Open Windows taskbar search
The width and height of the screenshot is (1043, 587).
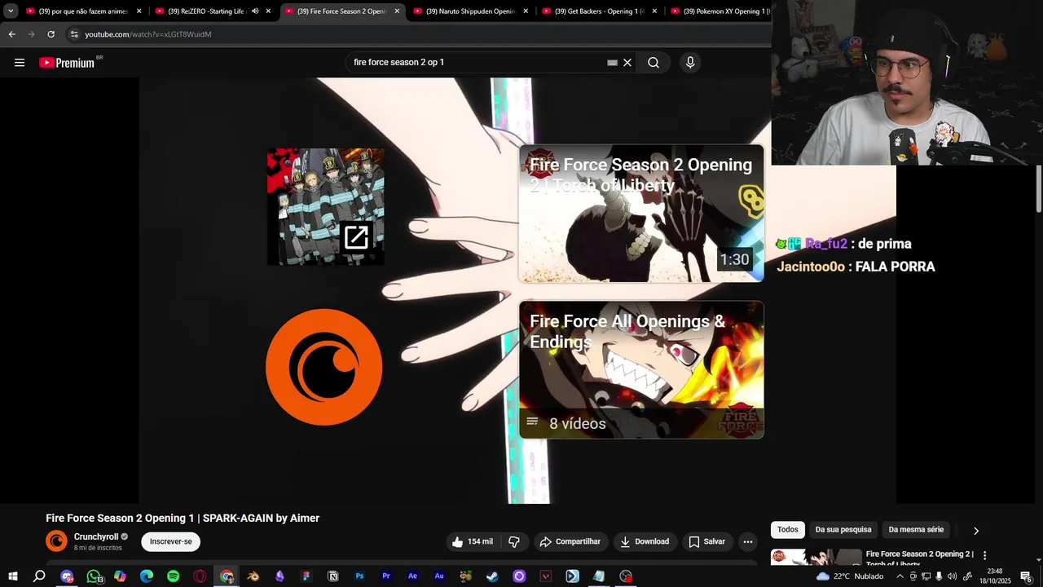pos(39,576)
